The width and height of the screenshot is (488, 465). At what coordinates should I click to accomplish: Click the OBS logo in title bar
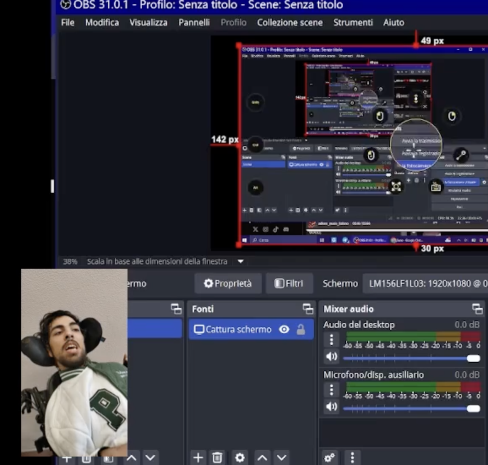pyautogui.click(x=65, y=4)
